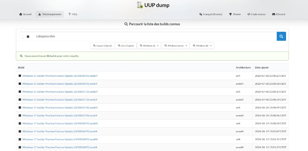The image size is (308, 151).
Task: Click Windows icon on 26300.8935 arm64 row
Action: coord(20,84)
